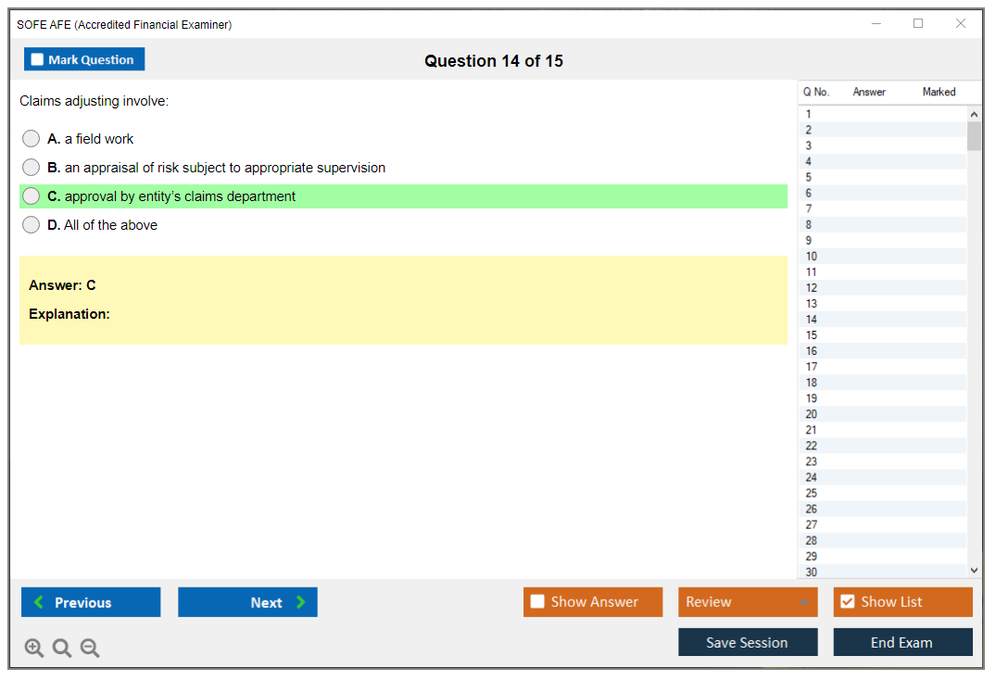Select question 1 in the question list
996x681 pixels.
pos(809,114)
